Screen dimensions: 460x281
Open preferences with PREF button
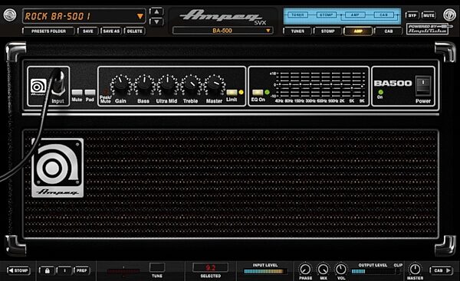(x=81, y=270)
